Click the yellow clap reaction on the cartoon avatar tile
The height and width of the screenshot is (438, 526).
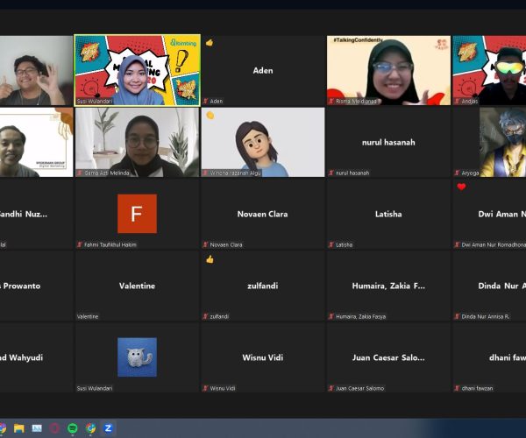[210, 116]
